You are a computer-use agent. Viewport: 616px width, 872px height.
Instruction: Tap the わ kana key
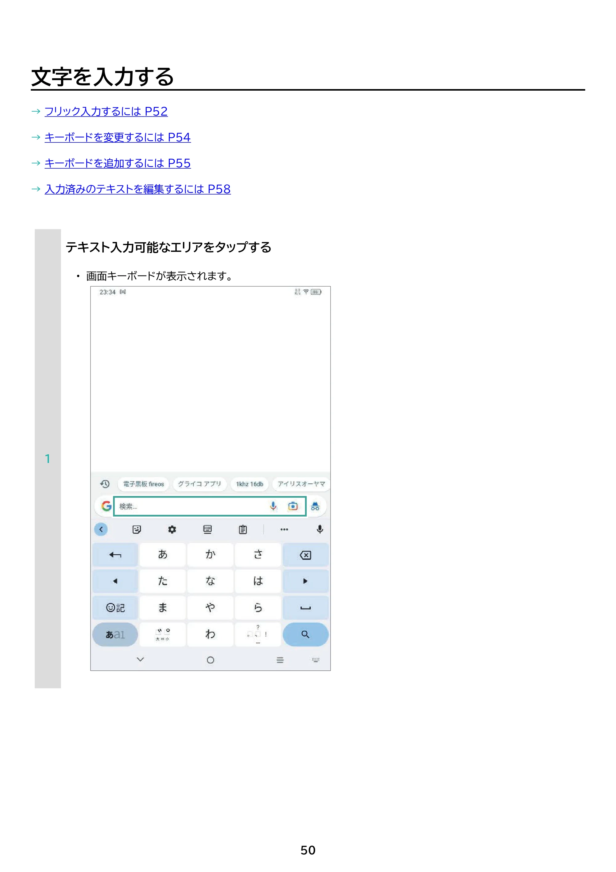tap(210, 634)
